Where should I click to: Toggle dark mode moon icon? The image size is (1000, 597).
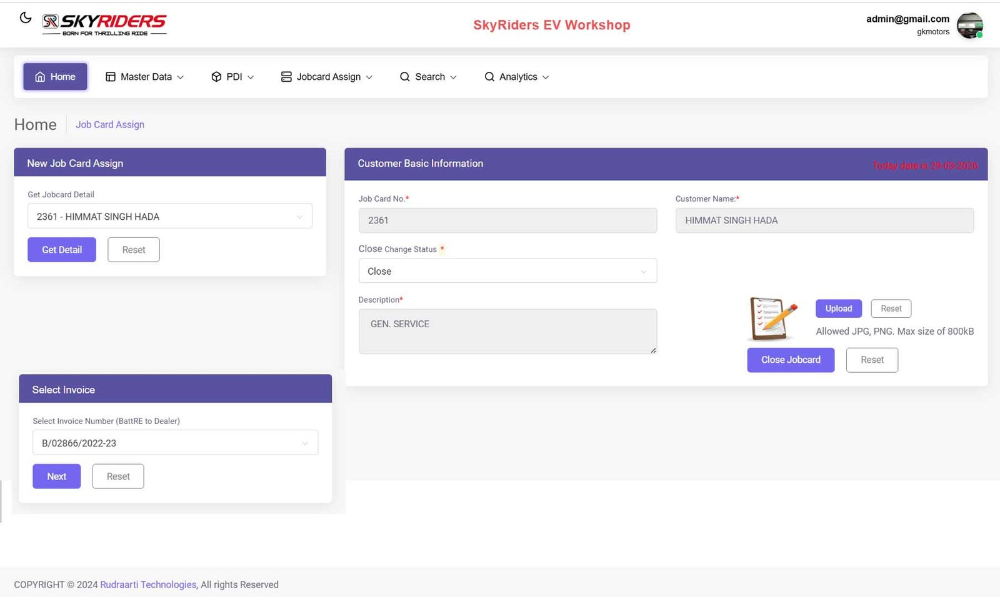pos(25,17)
